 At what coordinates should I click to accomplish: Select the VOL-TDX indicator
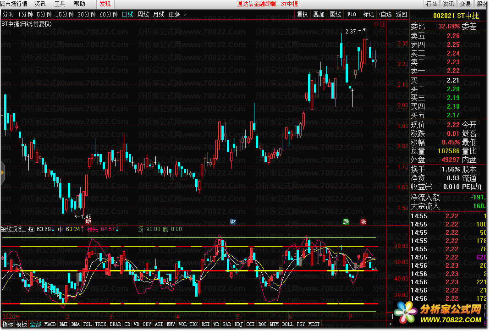(188, 324)
